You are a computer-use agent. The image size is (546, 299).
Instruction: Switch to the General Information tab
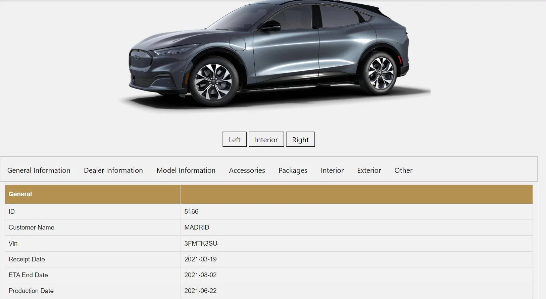pos(39,170)
